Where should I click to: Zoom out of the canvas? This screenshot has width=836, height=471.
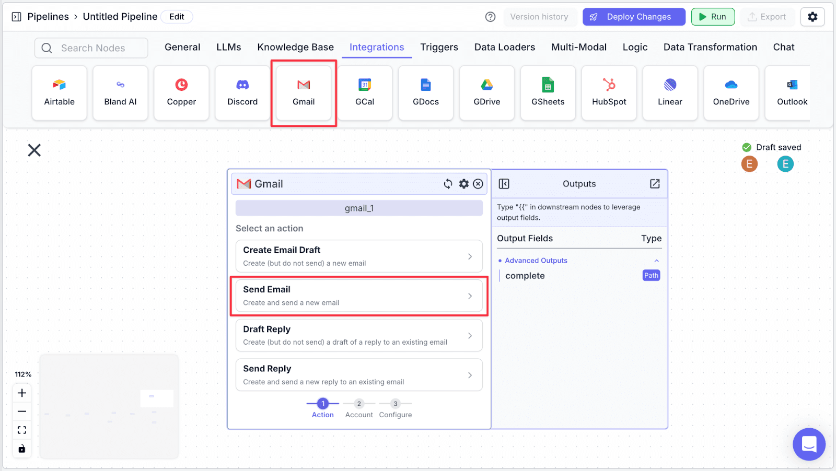[x=22, y=411]
